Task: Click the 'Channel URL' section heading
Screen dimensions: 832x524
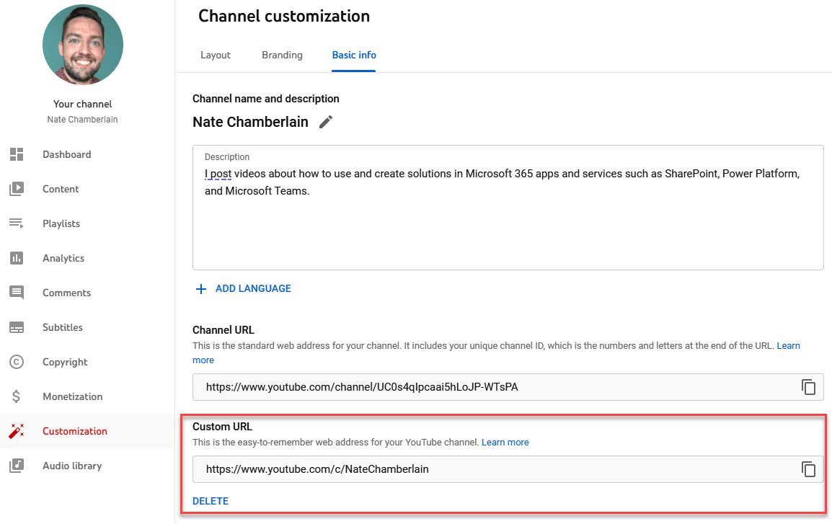Action: click(224, 330)
